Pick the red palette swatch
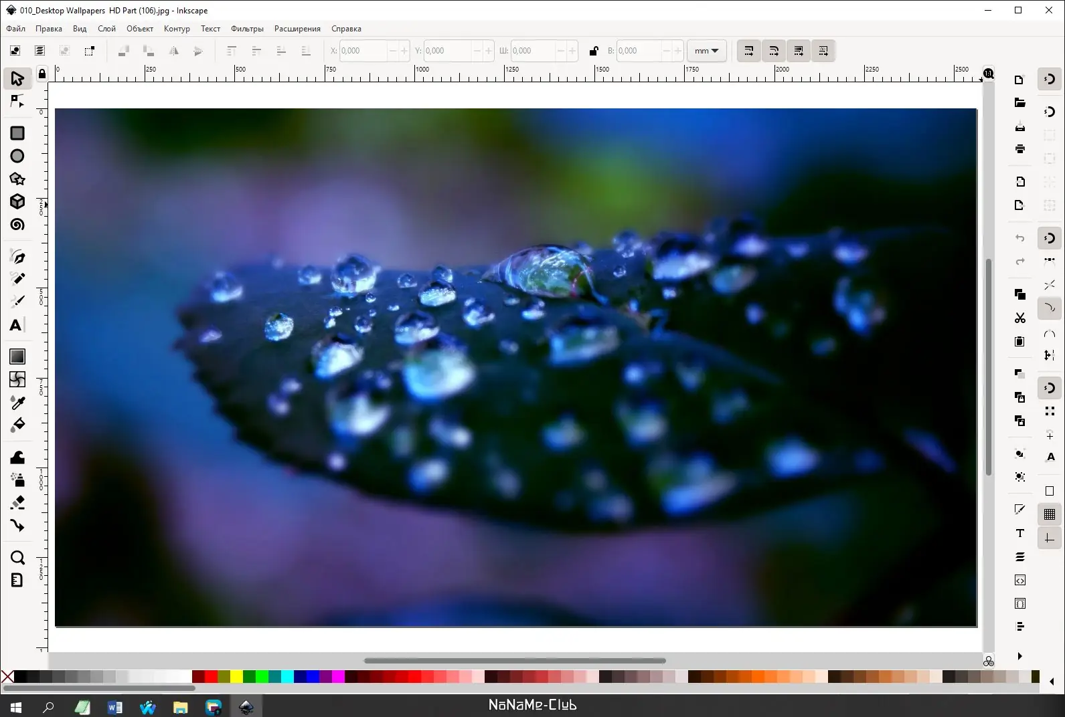The height and width of the screenshot is (717, 1065). (x=211, y=677)
